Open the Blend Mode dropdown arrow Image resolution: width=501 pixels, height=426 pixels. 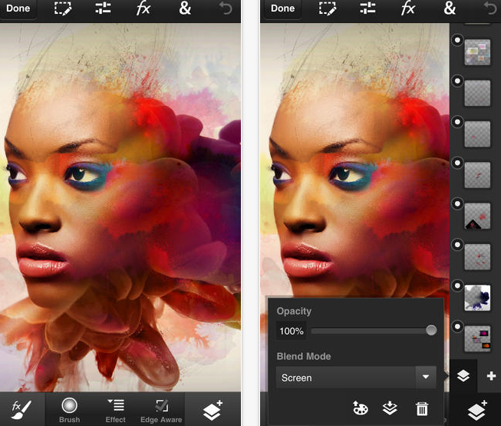[426, 377]
